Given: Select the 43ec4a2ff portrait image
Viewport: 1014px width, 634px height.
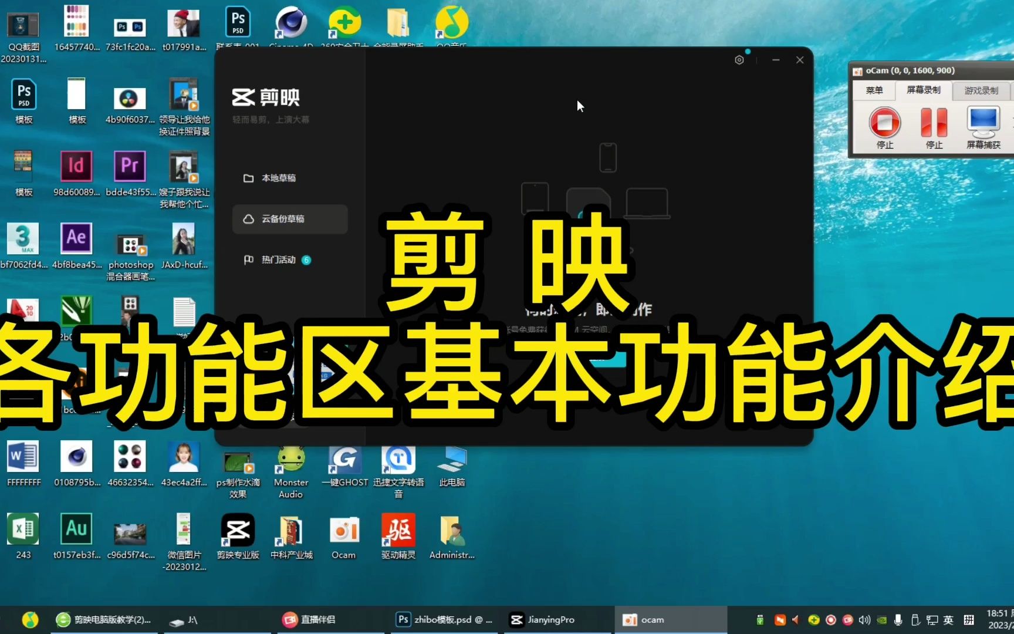Looking at the screenshot, I should 184,464.
